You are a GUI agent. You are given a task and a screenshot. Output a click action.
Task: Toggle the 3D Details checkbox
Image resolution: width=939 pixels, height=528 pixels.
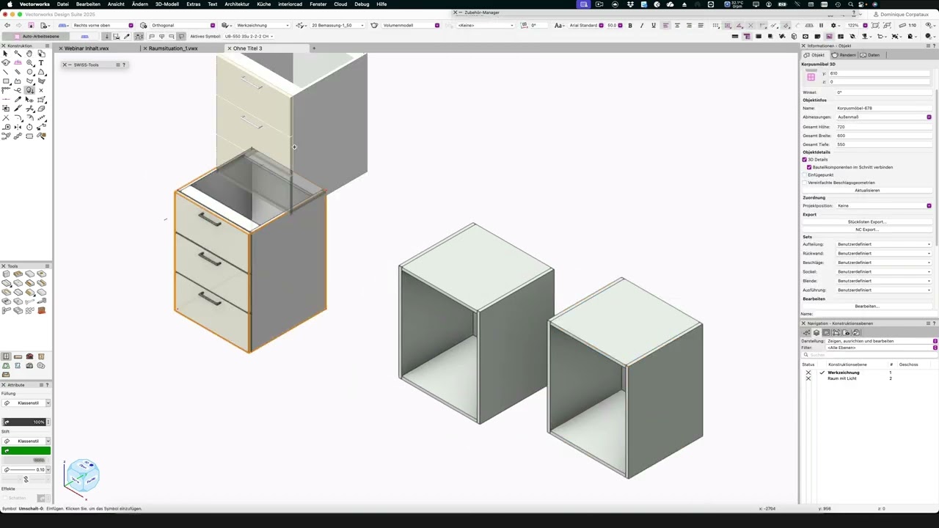click(x=805, y=159)
